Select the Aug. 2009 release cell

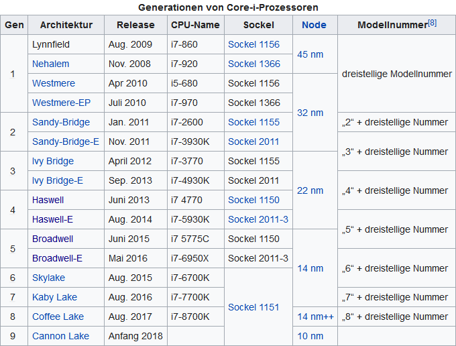pyautogui.click(x=135, y=44)
